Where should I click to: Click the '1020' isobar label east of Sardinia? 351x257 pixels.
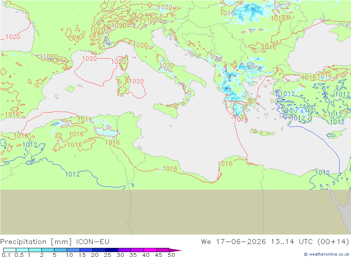136,81
